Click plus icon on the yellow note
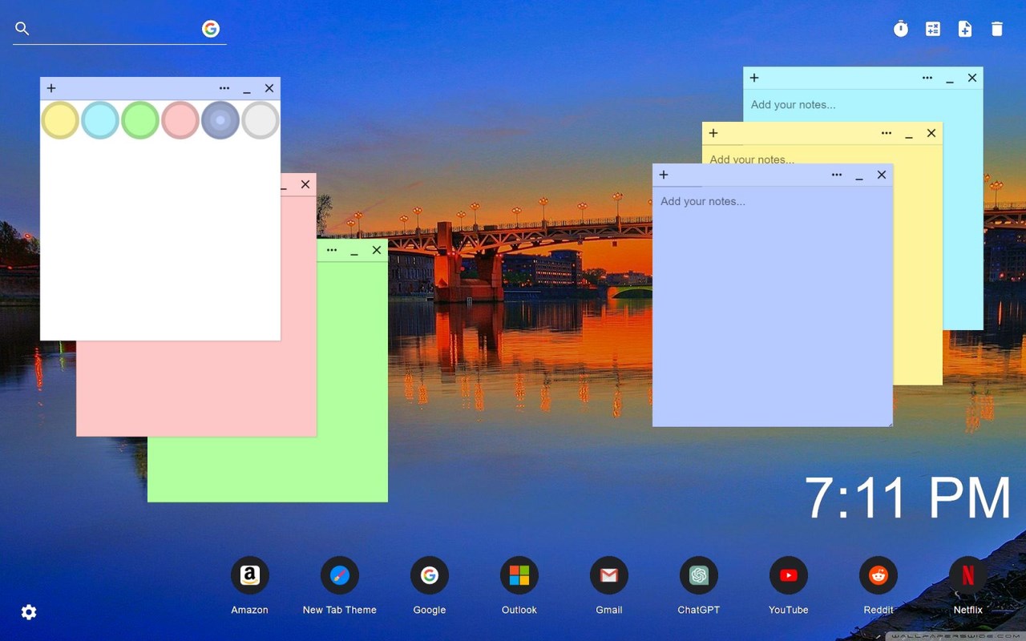The width and height of the screenshot is (1026, 641). [713, 133]
